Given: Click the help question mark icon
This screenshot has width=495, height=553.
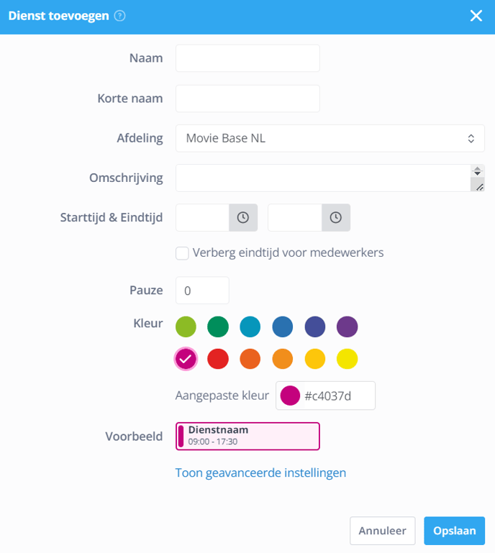Looking at the screenshot, I should (x=120, y=16).
